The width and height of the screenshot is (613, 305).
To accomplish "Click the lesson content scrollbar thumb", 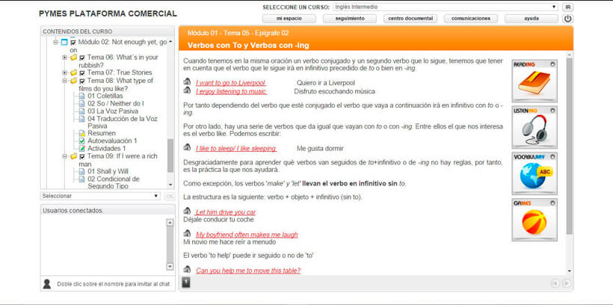I will tap(569, 147).
